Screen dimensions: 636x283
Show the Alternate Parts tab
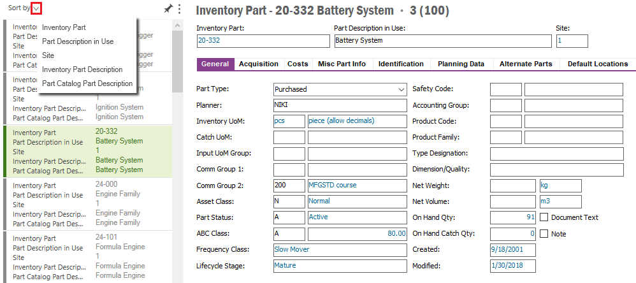click(526, 64)
